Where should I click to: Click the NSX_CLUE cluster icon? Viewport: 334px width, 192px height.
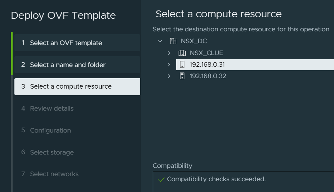click(x=182, y=53)
